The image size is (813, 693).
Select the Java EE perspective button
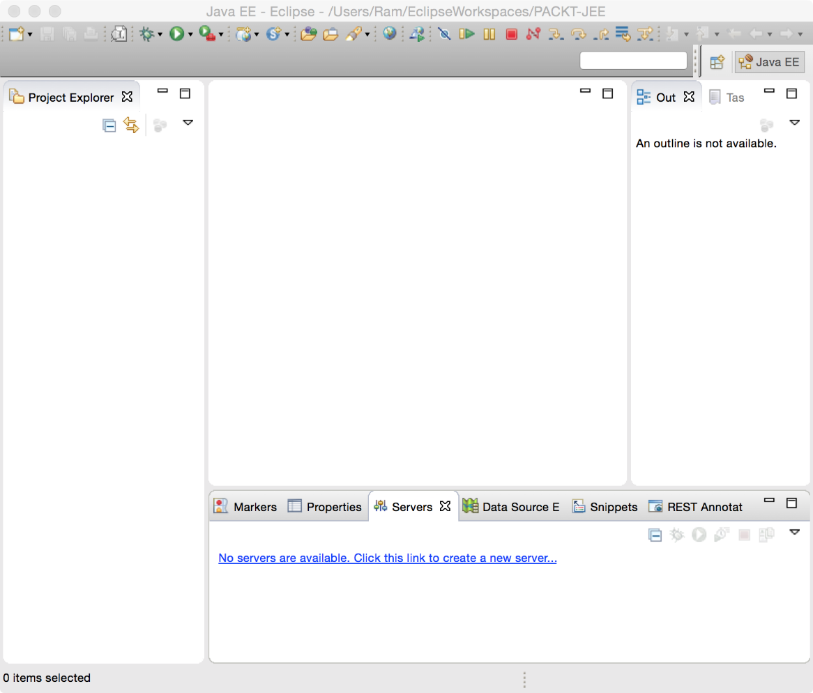(770, 62)
